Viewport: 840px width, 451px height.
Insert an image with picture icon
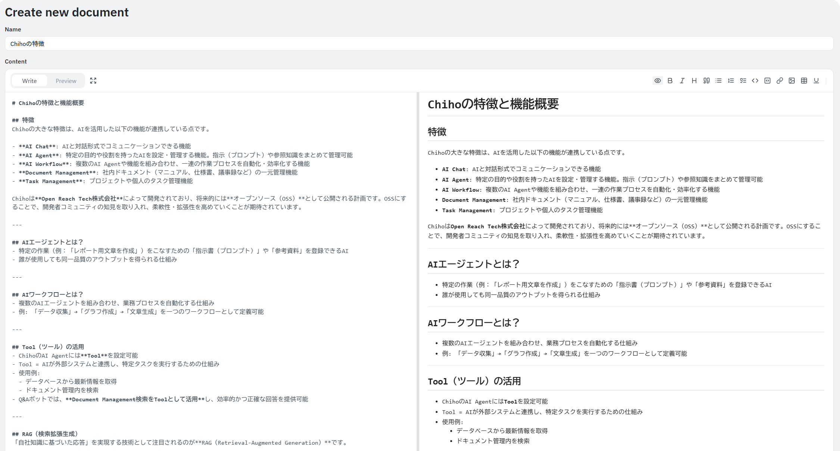click(791, 81)
